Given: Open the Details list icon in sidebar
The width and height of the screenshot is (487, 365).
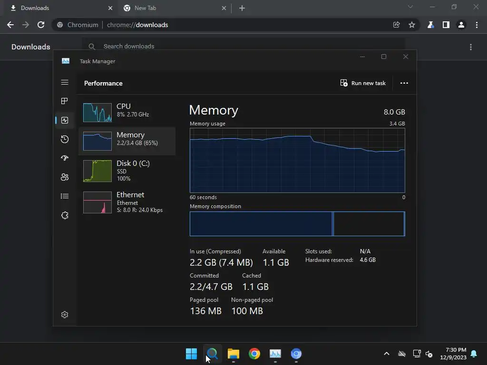Looking at the screenshot, I should click(65, 196).
